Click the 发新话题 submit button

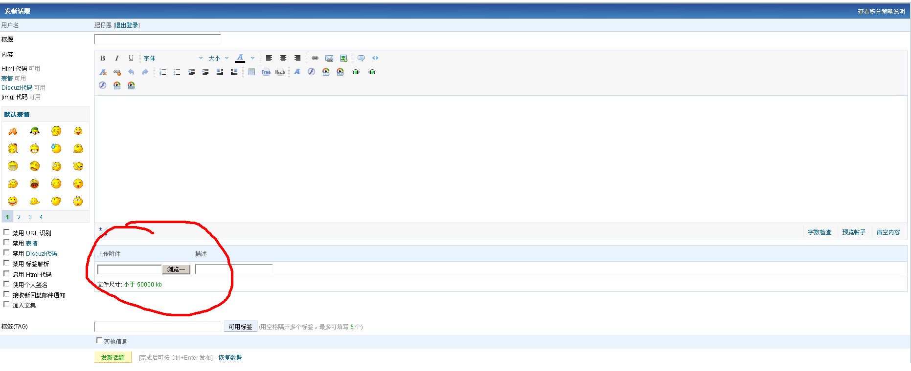[x=113, y=357]
